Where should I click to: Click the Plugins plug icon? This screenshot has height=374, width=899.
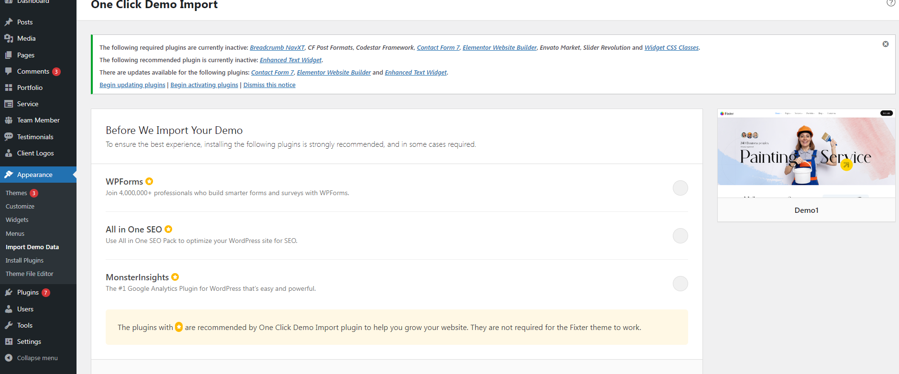coord(9,292)
